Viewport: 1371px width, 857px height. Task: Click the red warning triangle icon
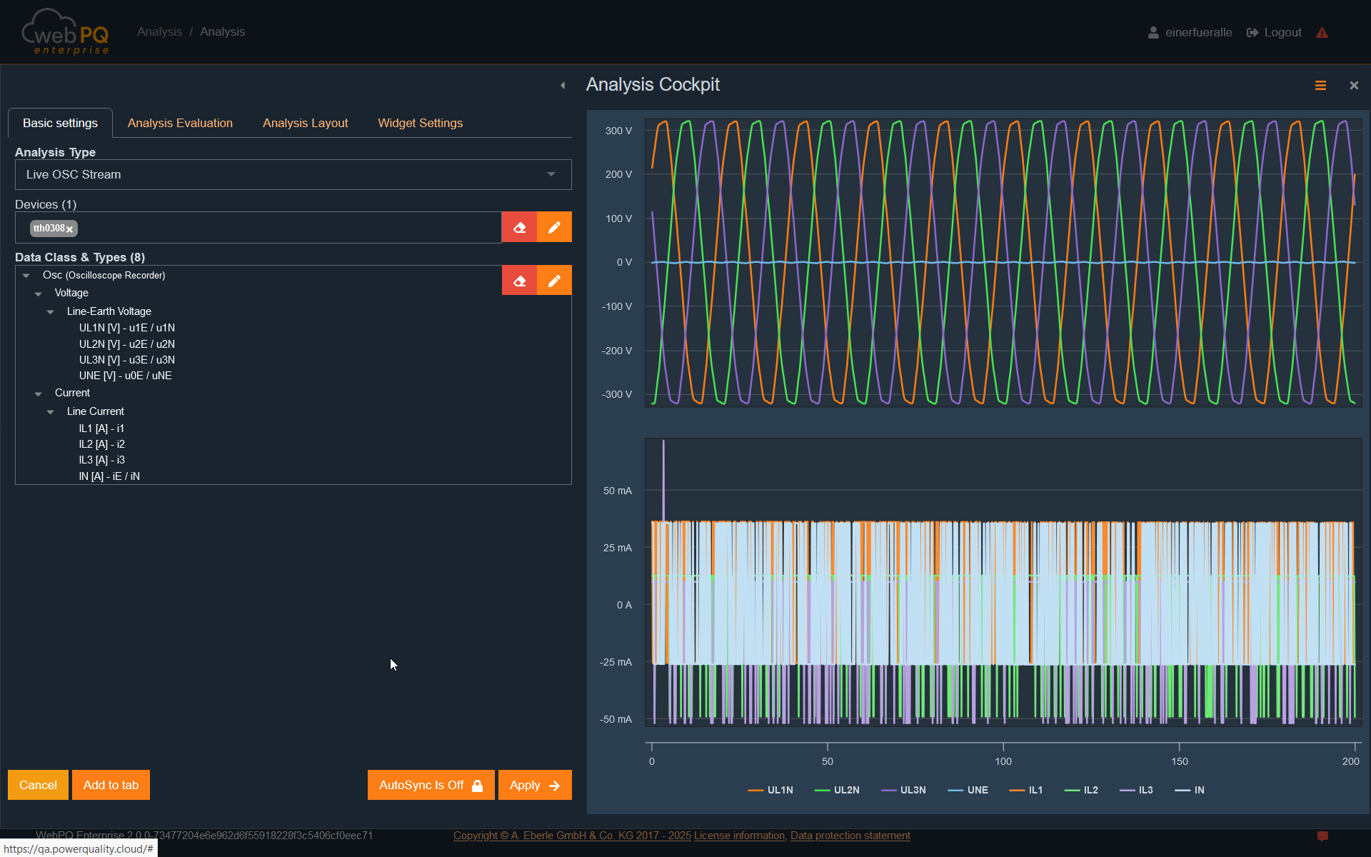coord(1322,33)
